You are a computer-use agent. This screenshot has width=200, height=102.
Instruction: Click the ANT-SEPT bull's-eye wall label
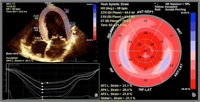(x=145, y=12)
